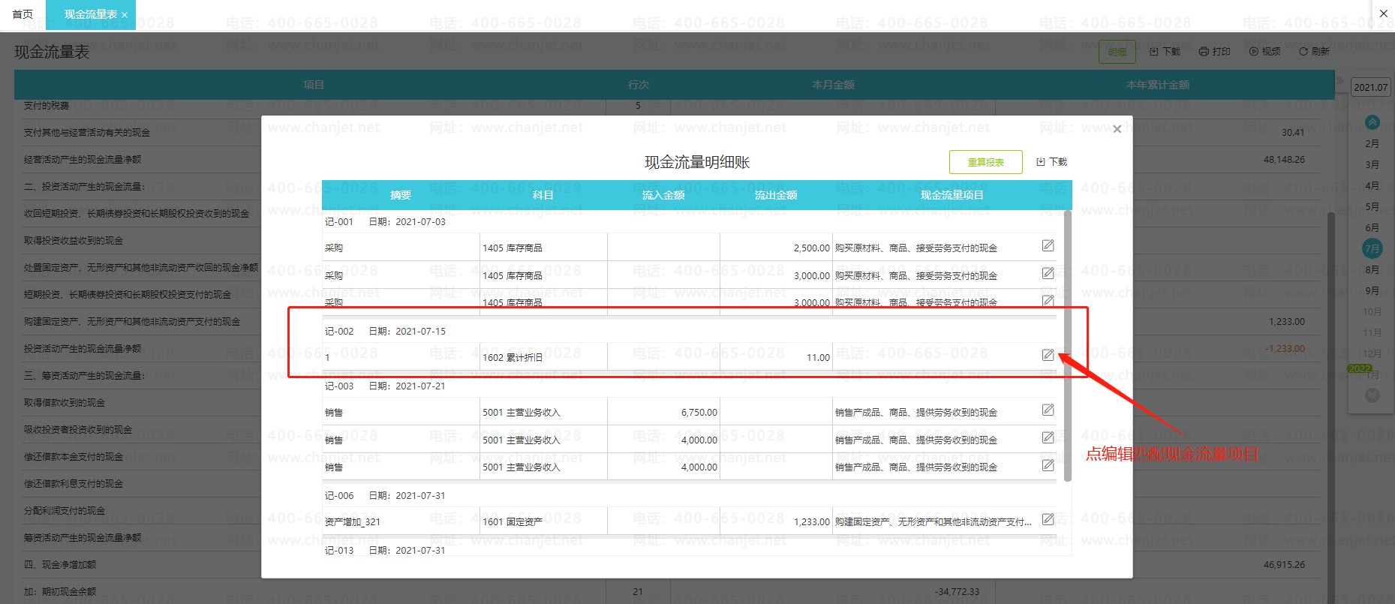Click the 重算报表 button

(x=985, y=162)
